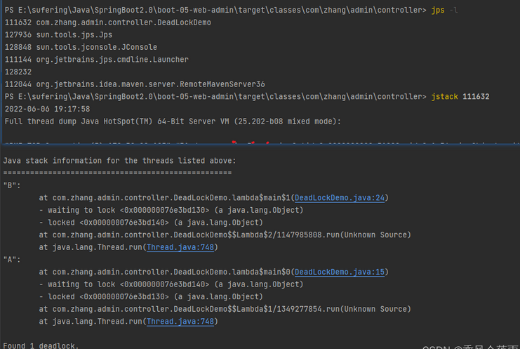
Task: Open the DeadLockDemo.java:15 link
Action: coord(340,272)
